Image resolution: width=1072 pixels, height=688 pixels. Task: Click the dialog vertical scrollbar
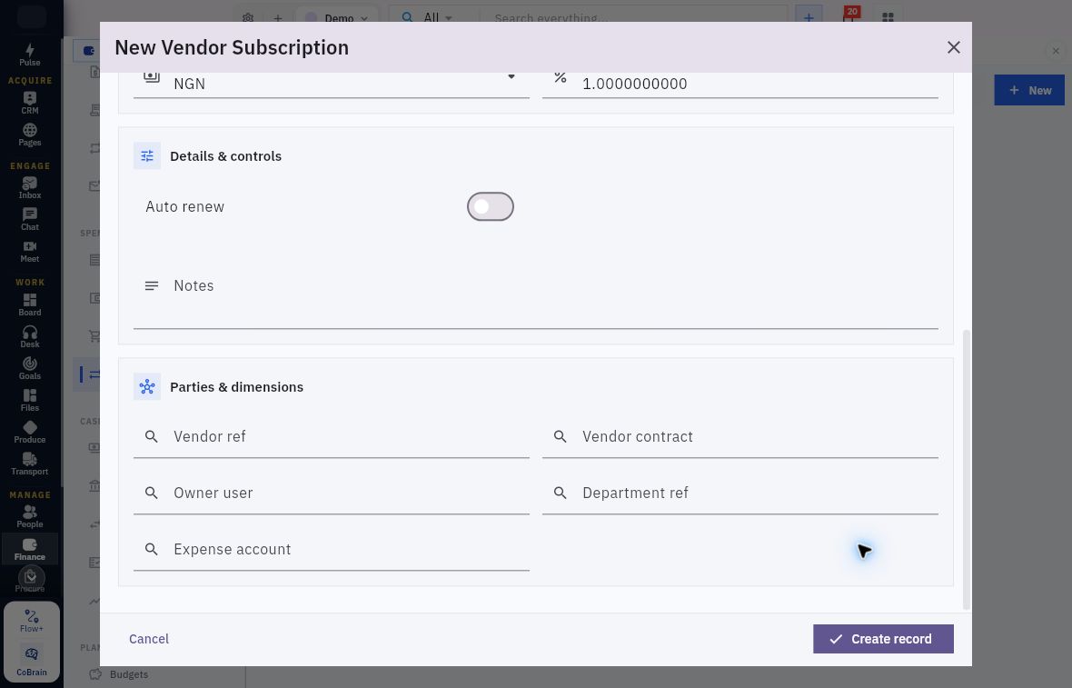coord(966,469)
